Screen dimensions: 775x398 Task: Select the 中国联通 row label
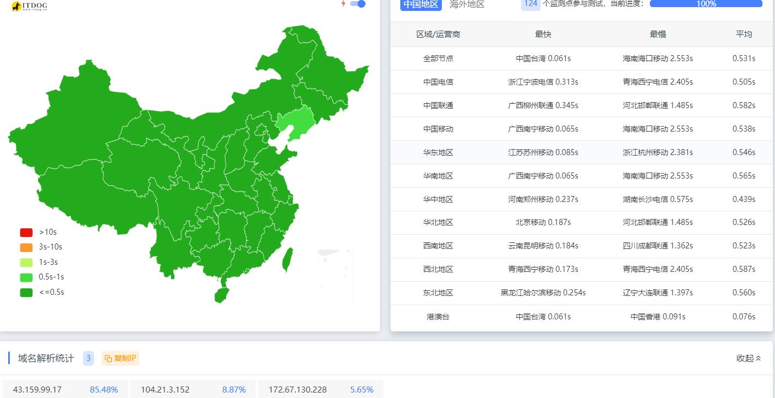(438, 105)
